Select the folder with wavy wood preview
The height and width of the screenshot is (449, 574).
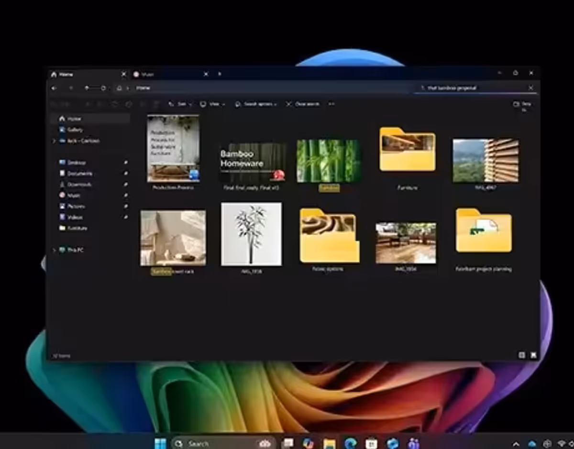point(329,235)
